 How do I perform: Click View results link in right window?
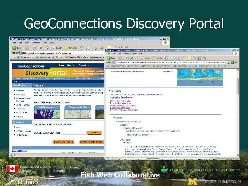tap(168, 72)
